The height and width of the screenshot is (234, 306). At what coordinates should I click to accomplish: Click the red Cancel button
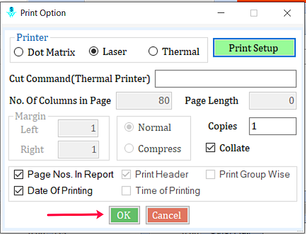pos(167,215)
